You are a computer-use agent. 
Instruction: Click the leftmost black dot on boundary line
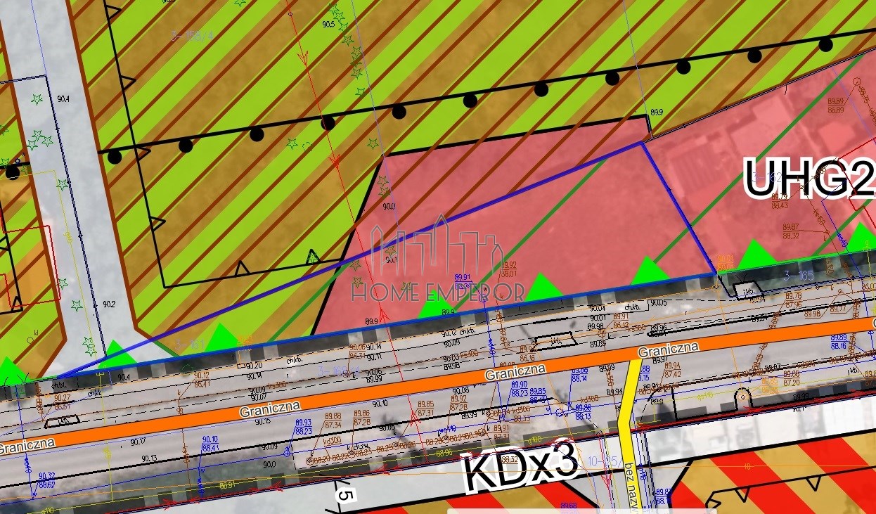coord(13,172)
